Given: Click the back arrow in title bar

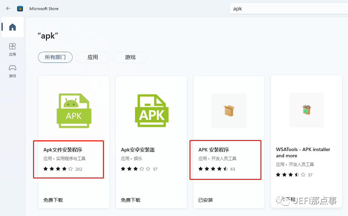Looking at the screenshot, I should click(8, 8).
